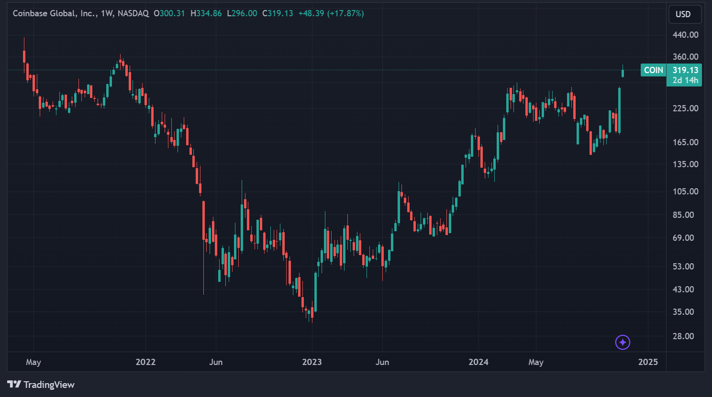712x397 pixels.
Task: Select the 2025 time axis label
Action: [x=648, y=362]
